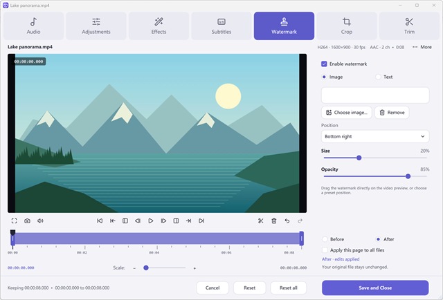
Task: Decrease timeline scale with minus
Action: tap(134, 268)
